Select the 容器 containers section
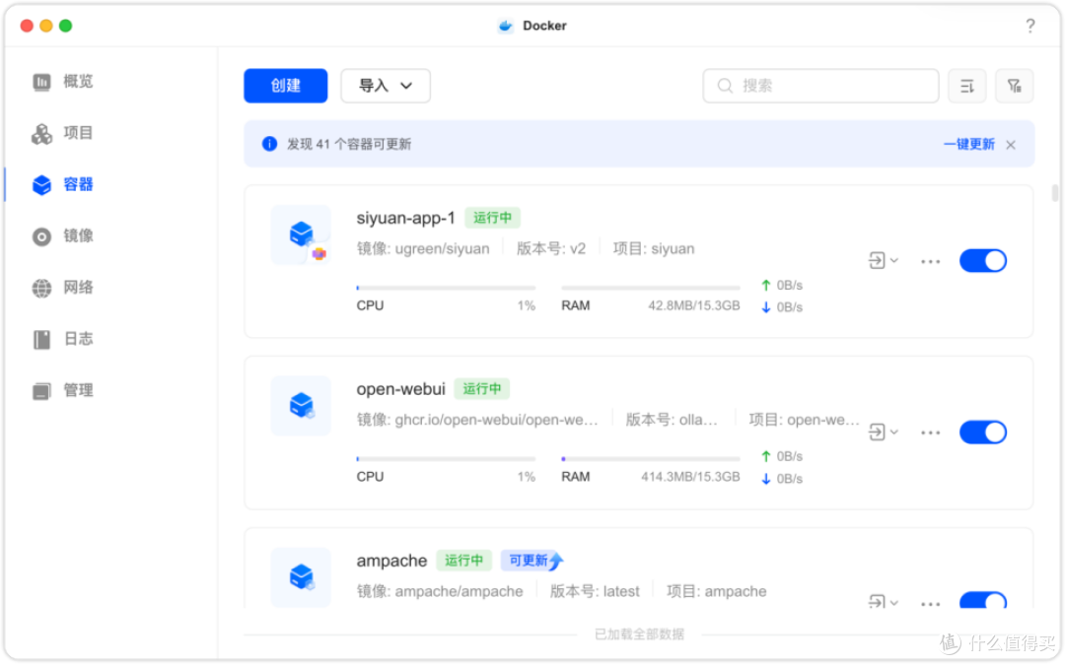Viewport: 1065px width, 665px height. pyautogui.click(x=62, y=184)
